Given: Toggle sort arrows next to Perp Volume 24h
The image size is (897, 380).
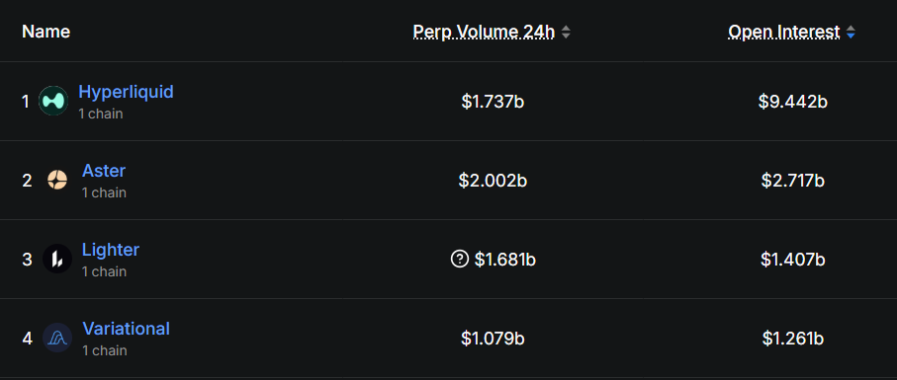Looking at the screenshot, I should [566, 32].
